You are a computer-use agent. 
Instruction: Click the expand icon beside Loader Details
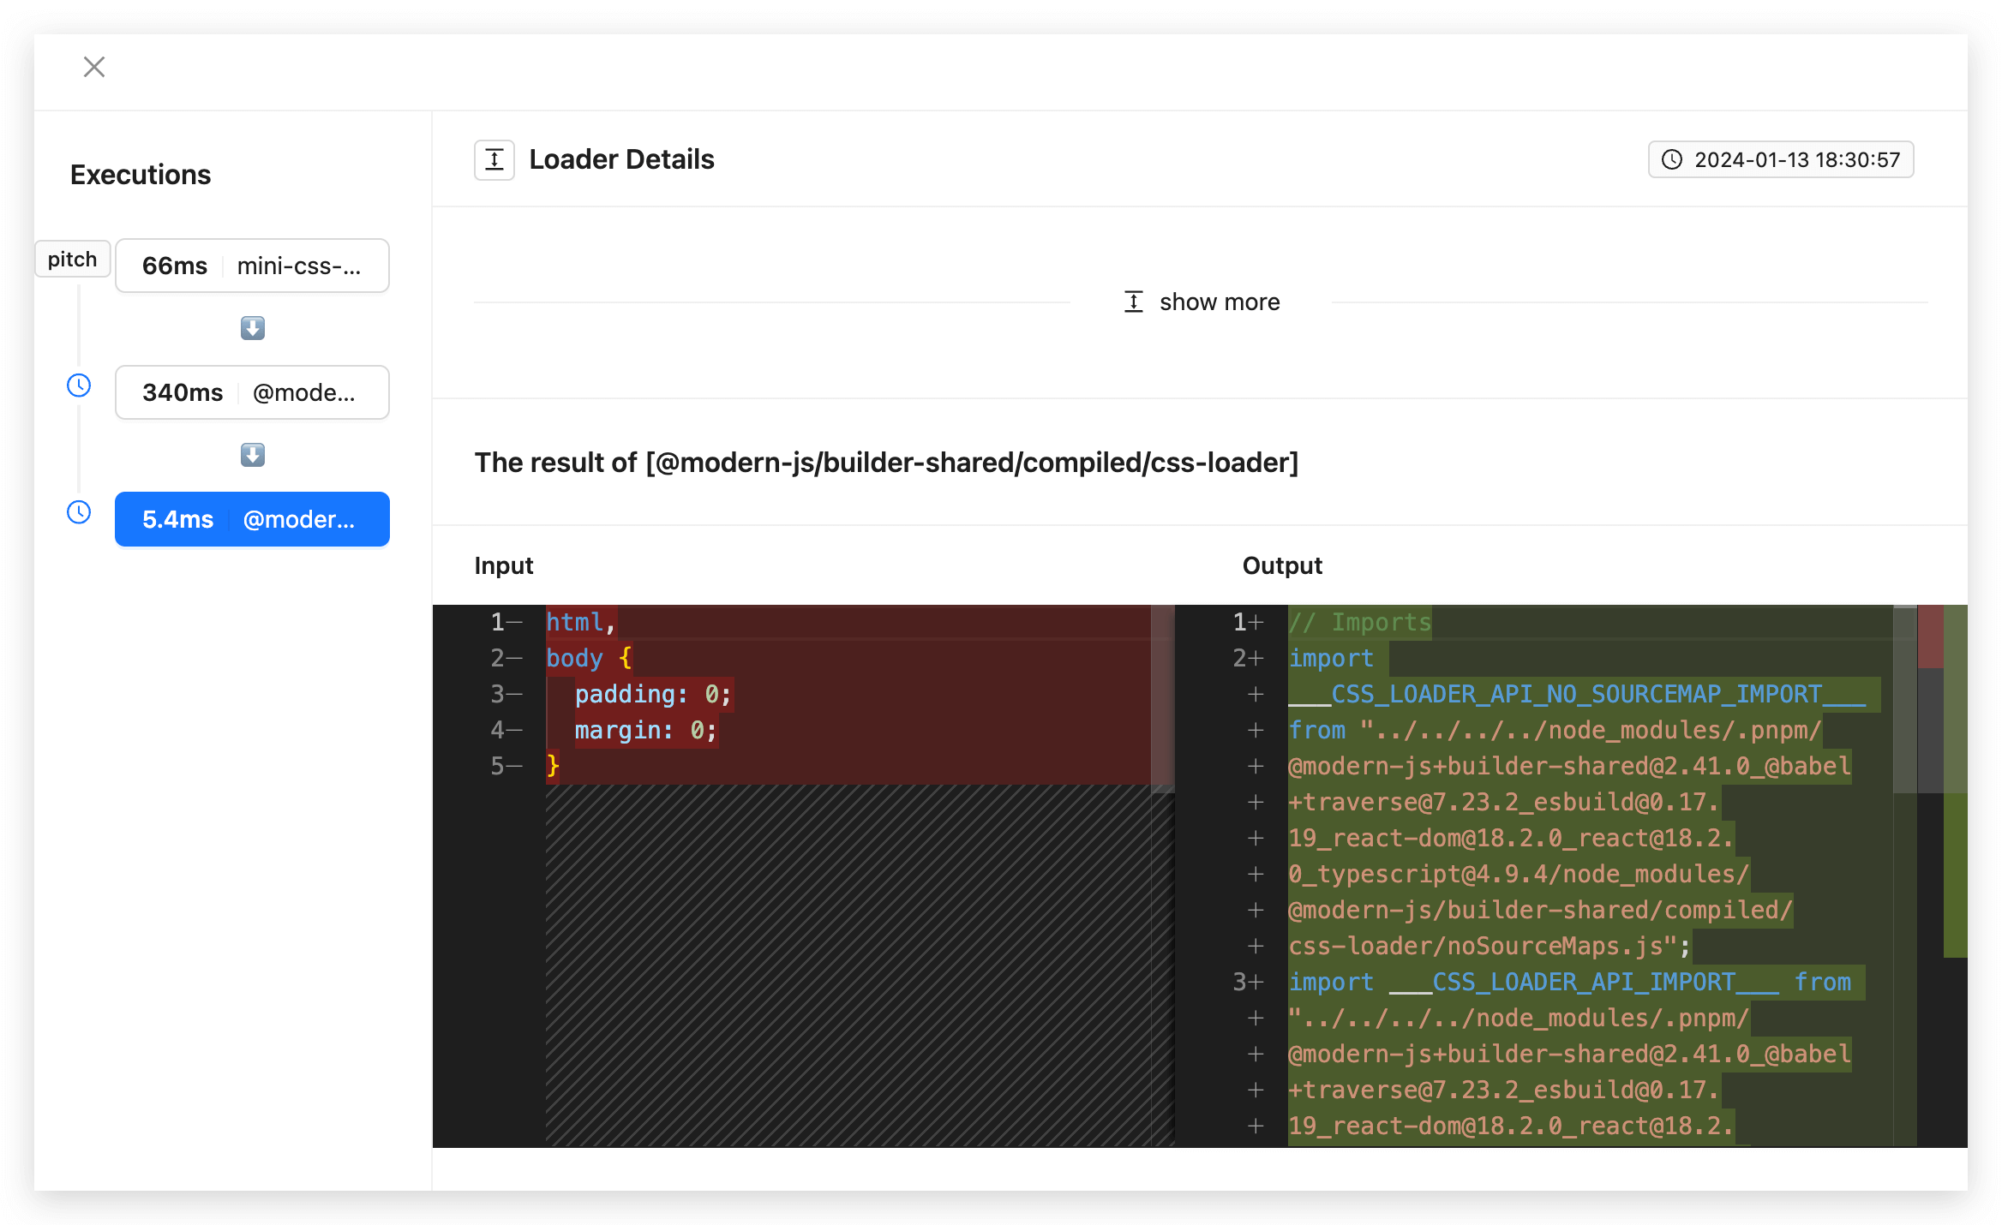[495, 160]
